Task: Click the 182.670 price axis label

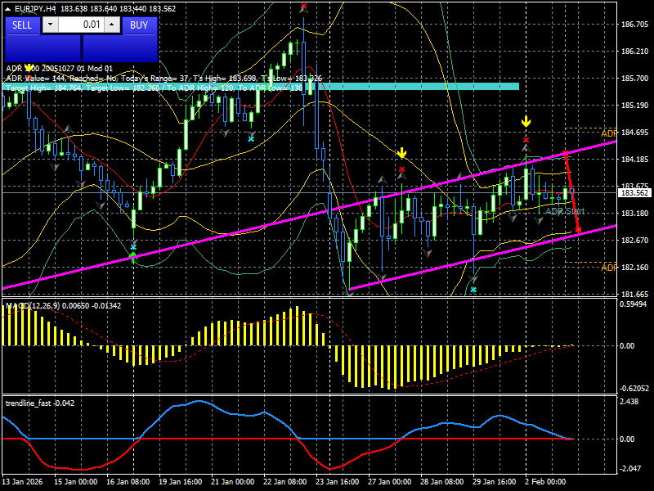Action: click(635, 240)
